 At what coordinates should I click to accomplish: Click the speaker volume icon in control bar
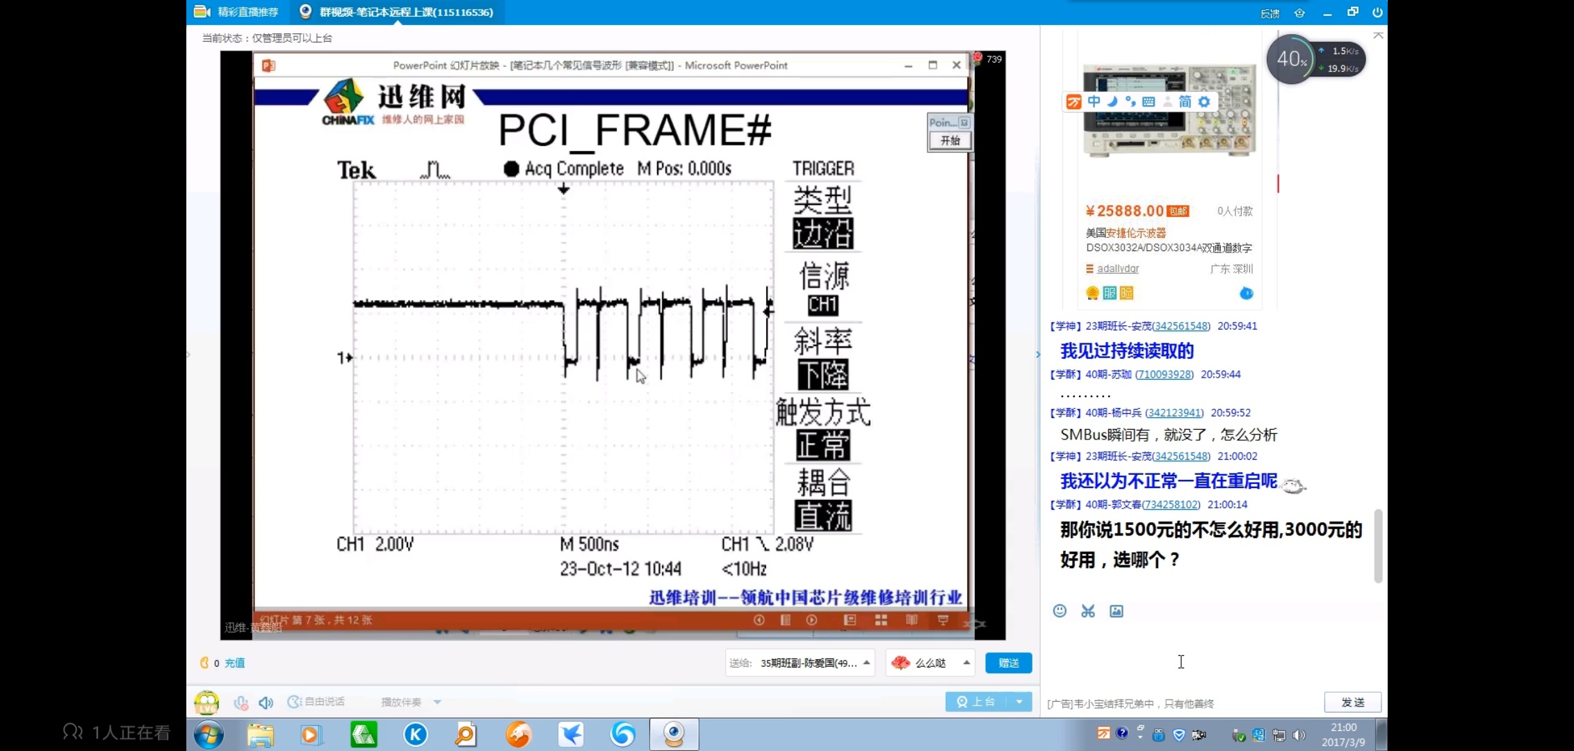pos(266,702)
